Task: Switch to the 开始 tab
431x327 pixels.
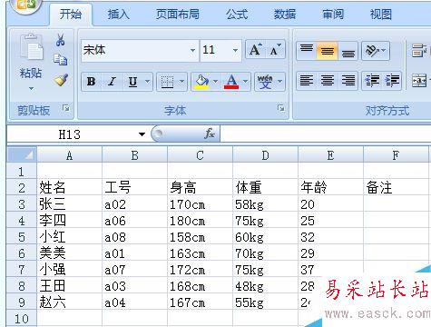Action: [71, 15]
